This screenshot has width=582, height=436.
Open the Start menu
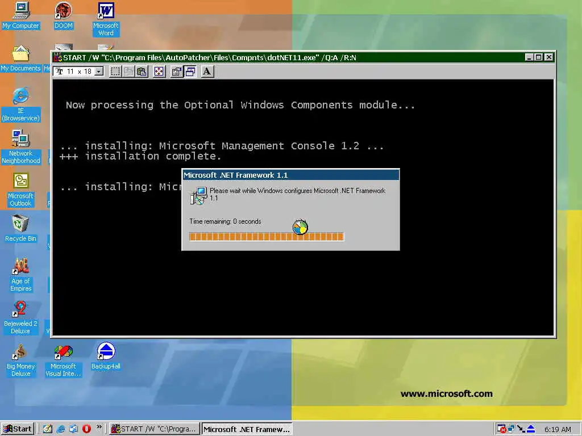click(x=18, y=429)
